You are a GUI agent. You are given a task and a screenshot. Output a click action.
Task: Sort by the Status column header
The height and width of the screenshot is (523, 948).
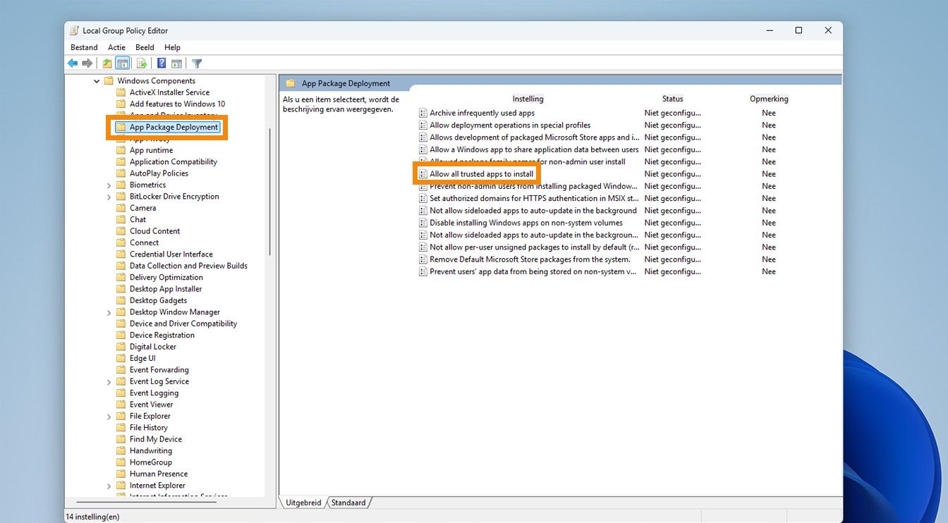tap(672, 99)
